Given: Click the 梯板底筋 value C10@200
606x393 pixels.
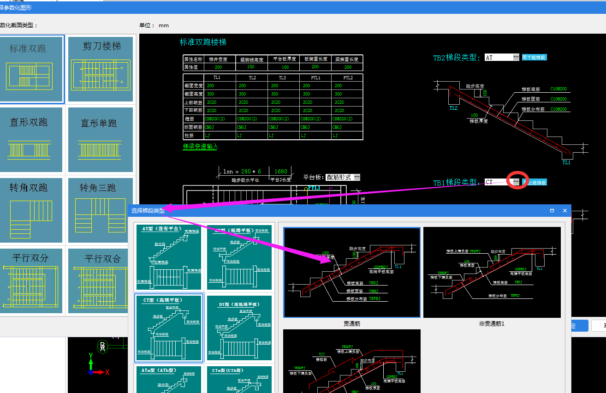Looking at the screenshot, I should (x=558, y=89).
